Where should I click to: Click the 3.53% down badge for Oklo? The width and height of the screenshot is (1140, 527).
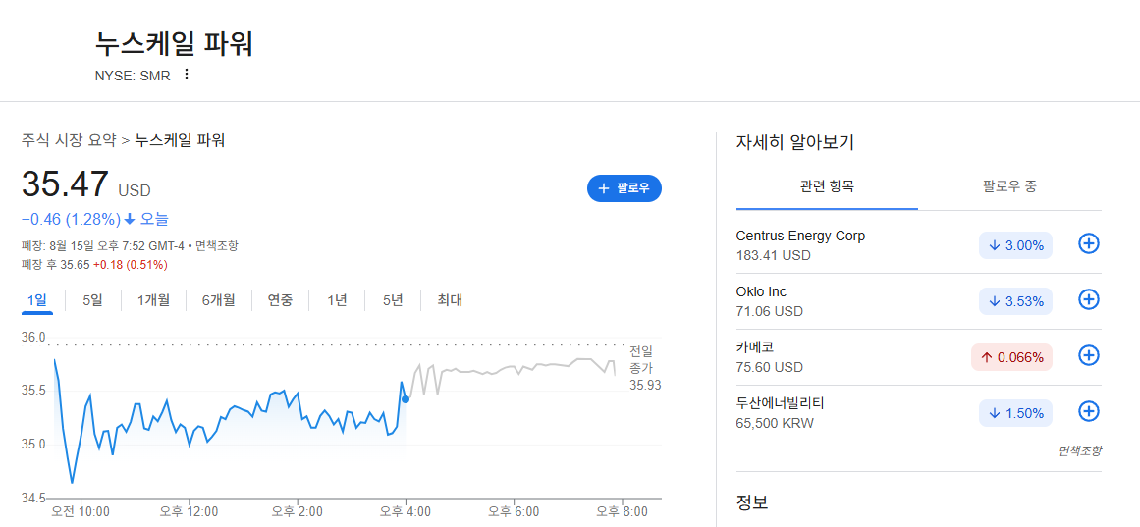click(1015, 301)
